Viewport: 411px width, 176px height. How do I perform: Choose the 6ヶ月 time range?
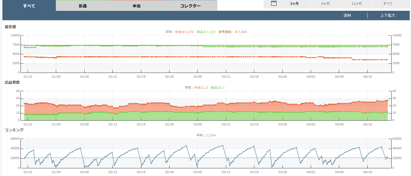325,4
